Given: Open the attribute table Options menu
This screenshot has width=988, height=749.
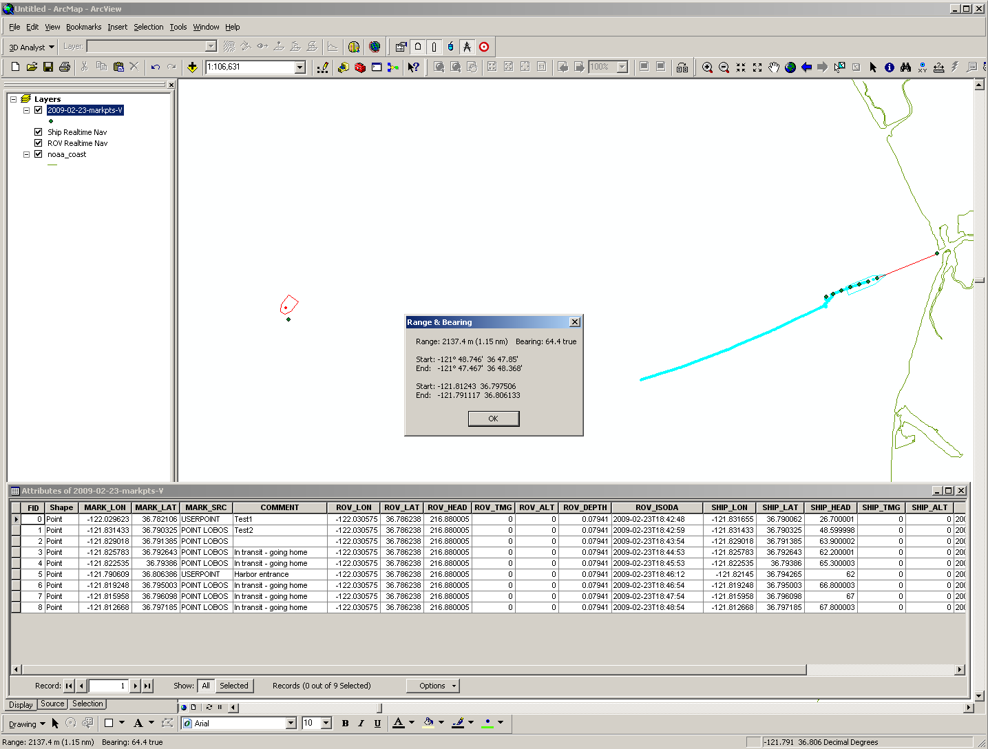Looking at the screenshot, I should 432,686.
